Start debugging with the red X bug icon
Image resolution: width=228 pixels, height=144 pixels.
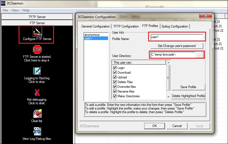37,93
